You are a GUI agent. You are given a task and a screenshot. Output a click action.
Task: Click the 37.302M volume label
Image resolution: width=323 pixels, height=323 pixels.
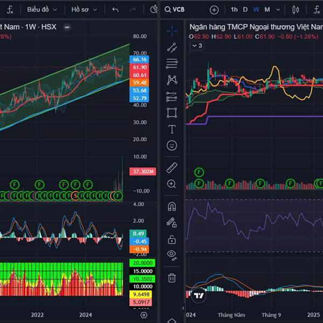coord(143,171)
